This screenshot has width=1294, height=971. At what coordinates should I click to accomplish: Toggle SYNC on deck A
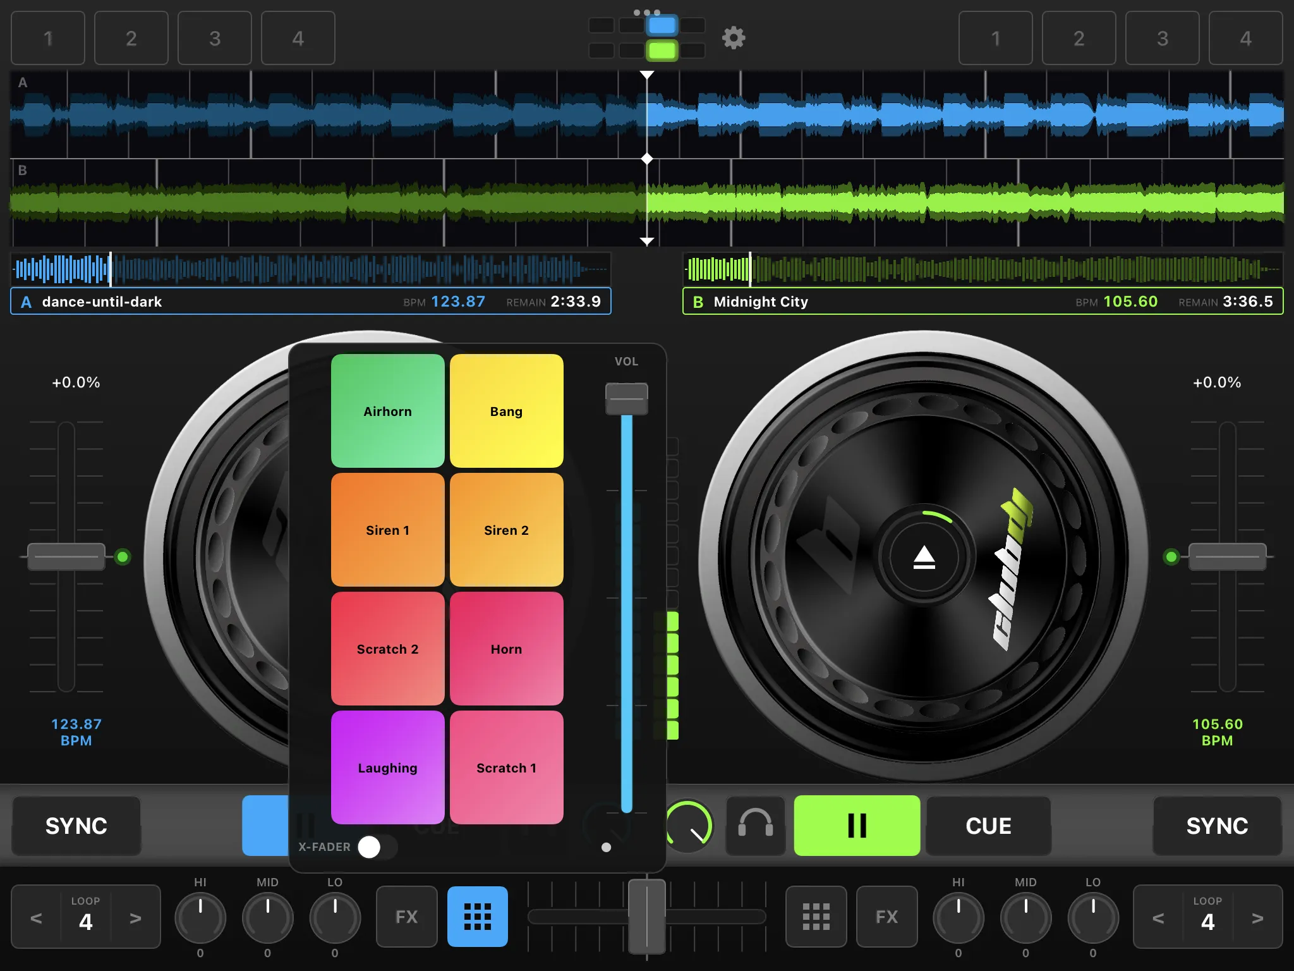(76, 825)
